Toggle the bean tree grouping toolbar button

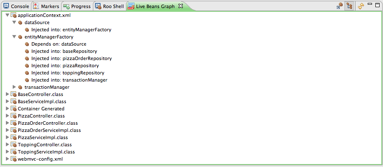point(349,6)
